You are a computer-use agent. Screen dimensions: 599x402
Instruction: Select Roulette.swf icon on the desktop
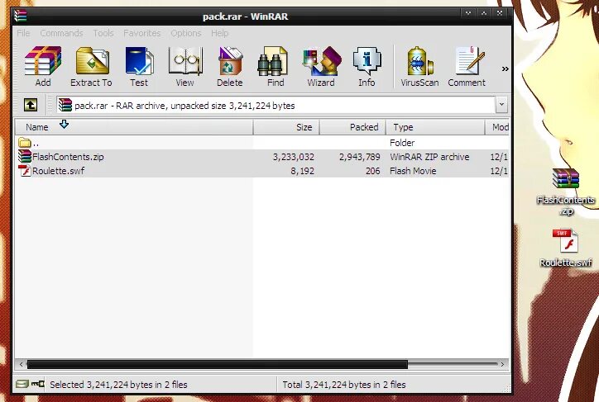click(x=566, y=248)
